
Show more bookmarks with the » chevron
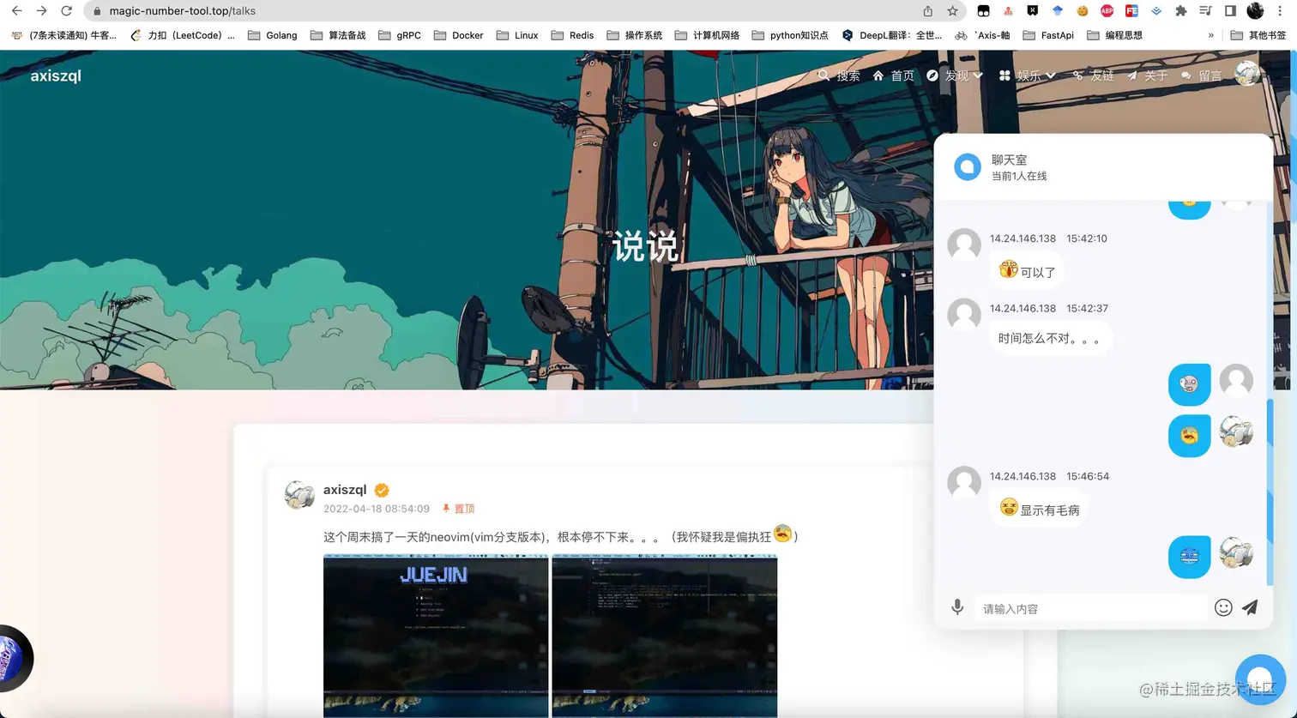[1210, 35]
